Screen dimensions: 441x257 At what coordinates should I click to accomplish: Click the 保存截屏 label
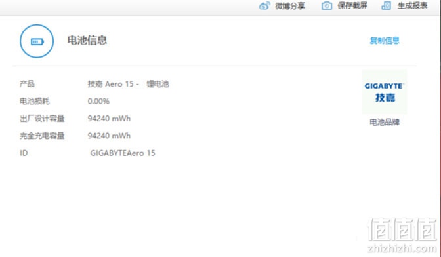(x=352, y=6)
